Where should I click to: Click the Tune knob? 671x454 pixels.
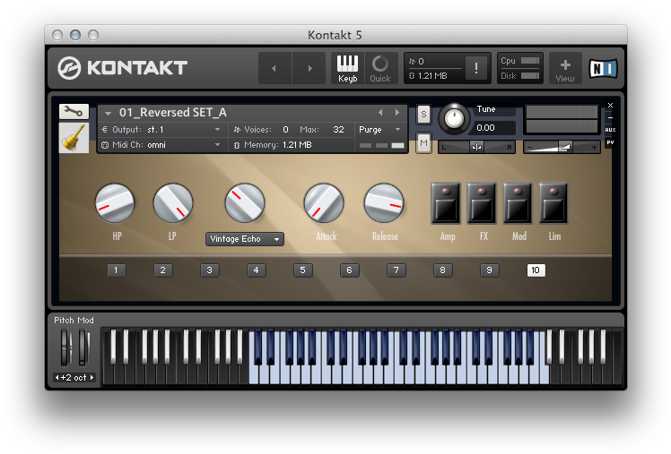(x=454, y=118)
